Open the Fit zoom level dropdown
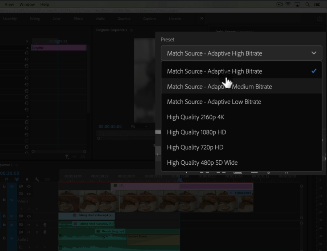 [139, 127]
